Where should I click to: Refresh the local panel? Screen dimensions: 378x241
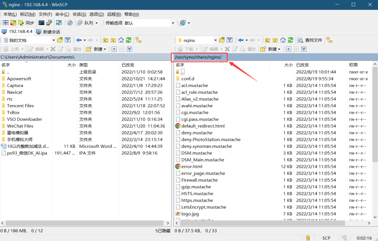pyautogui.click(x=129, y=40)
